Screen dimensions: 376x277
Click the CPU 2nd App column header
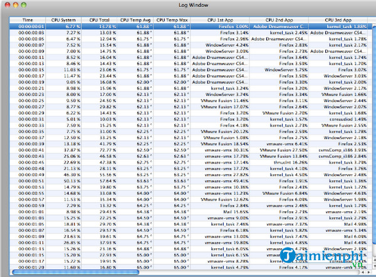click(x=279, y=20)
